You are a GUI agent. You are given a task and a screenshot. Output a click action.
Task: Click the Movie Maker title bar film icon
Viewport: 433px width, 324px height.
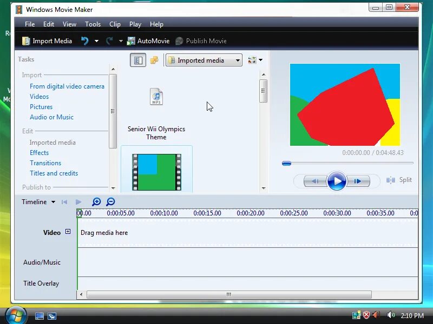pos(19,10)
